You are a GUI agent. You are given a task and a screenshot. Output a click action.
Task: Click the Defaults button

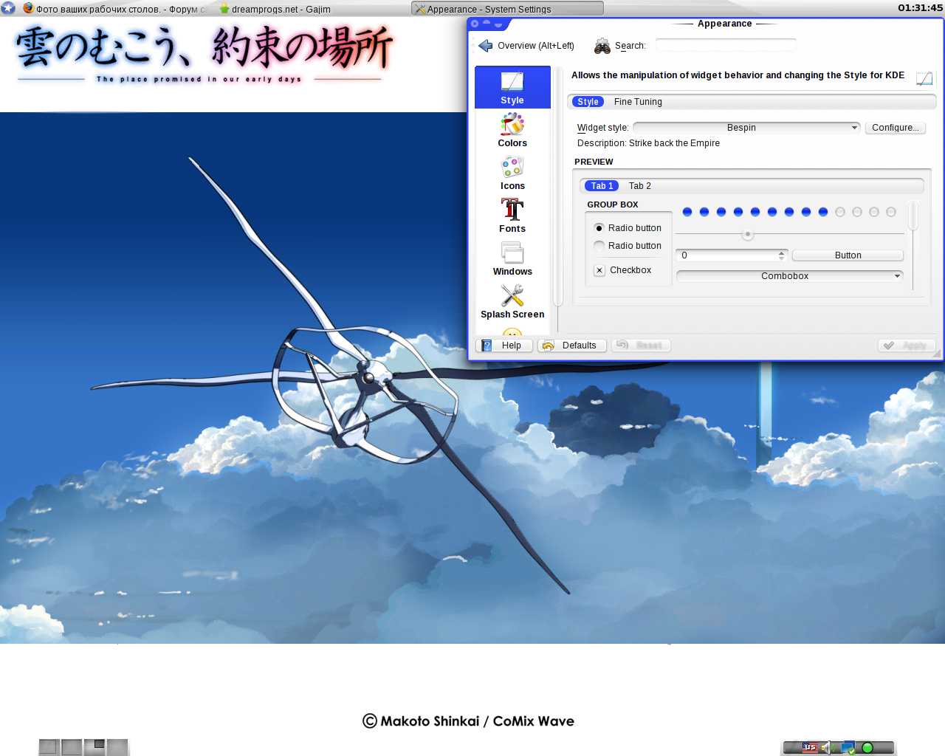click(572, 346)
